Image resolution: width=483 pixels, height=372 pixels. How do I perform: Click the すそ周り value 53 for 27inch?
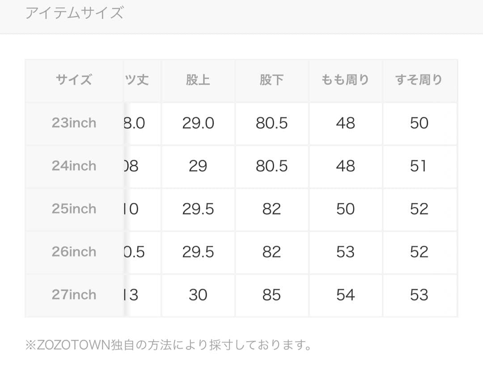pos(419,295)
